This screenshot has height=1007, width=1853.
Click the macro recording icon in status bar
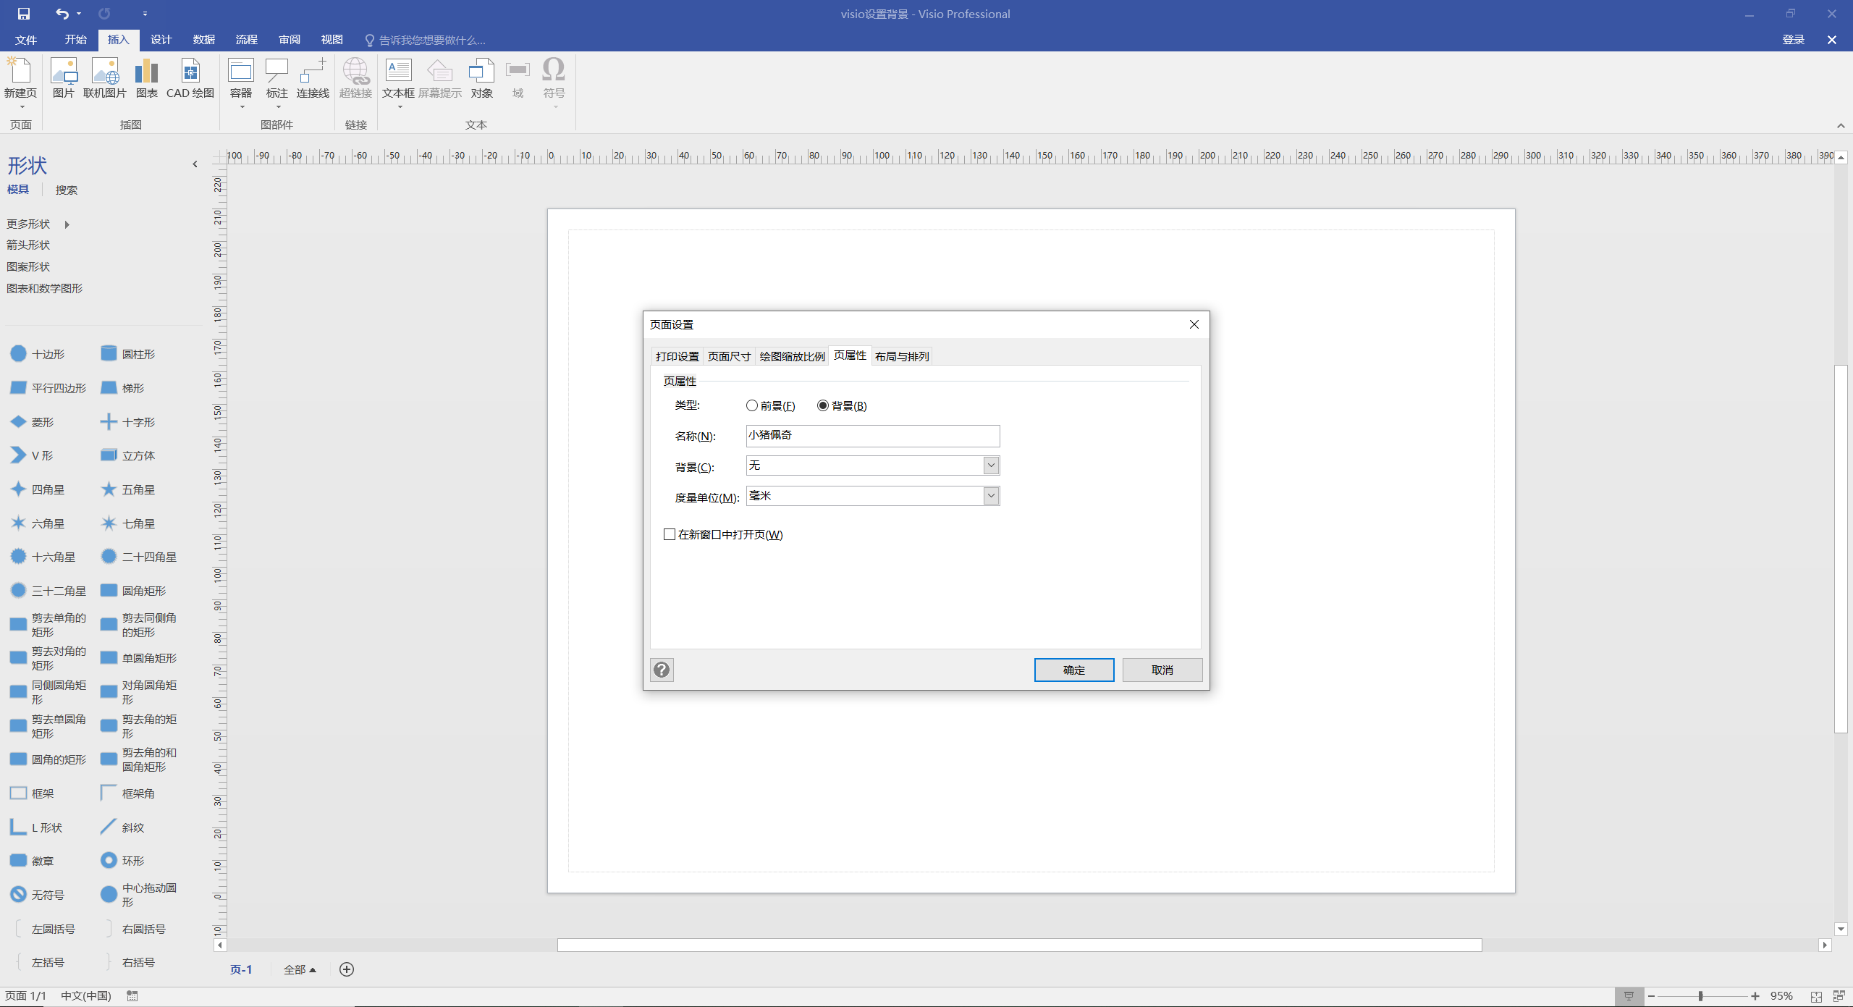point(132,996)
